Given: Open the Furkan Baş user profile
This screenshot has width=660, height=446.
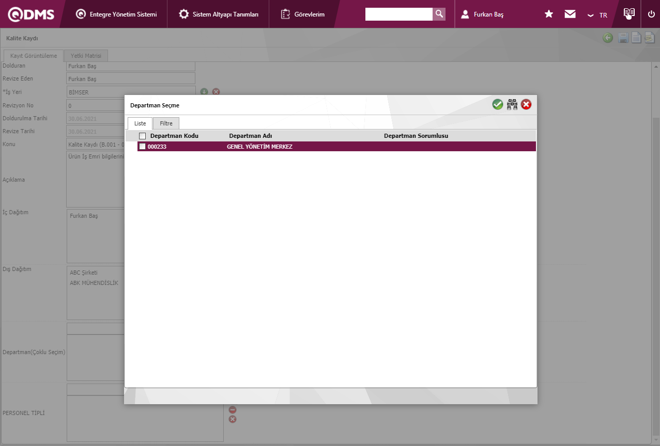Looking at the screenshot, I should click(482, 14).
